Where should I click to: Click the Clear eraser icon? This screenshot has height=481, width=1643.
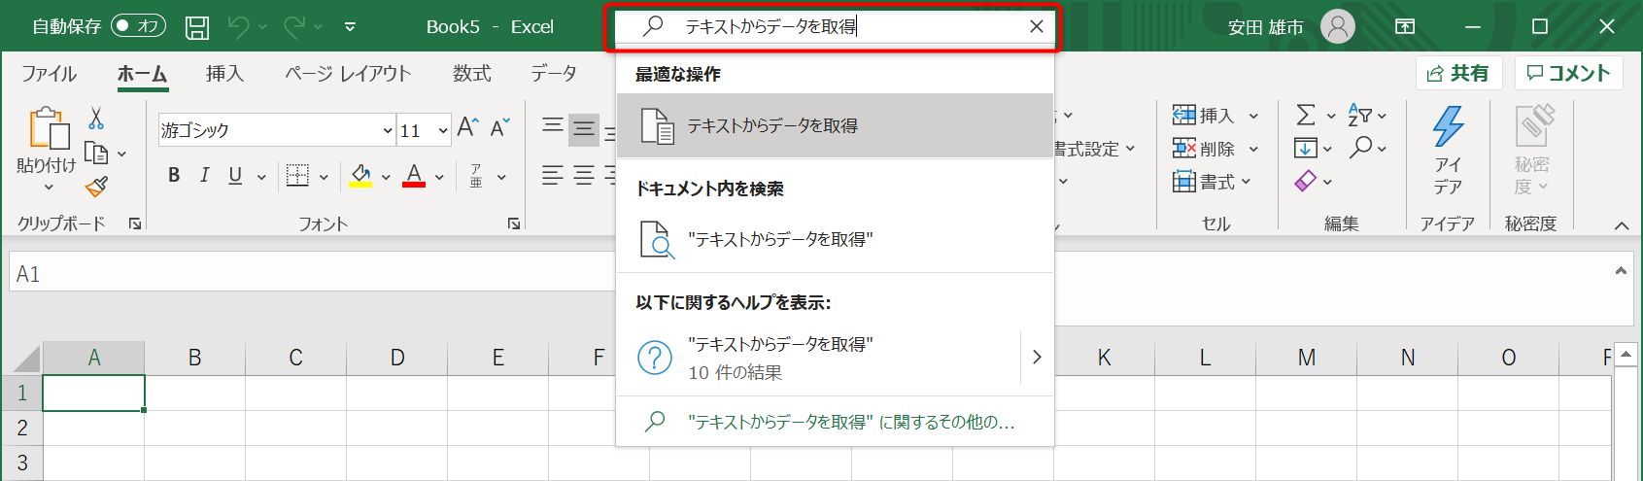pos(1306,181)
